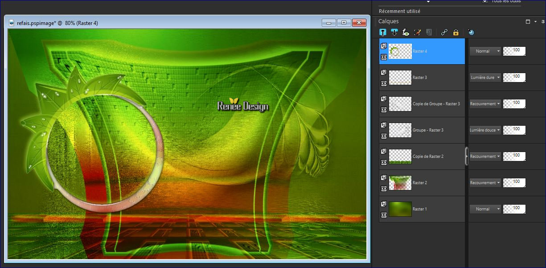Click opacity field of Groupe - Raster 3
The image size is (546, 268).
tap(514, 130)
